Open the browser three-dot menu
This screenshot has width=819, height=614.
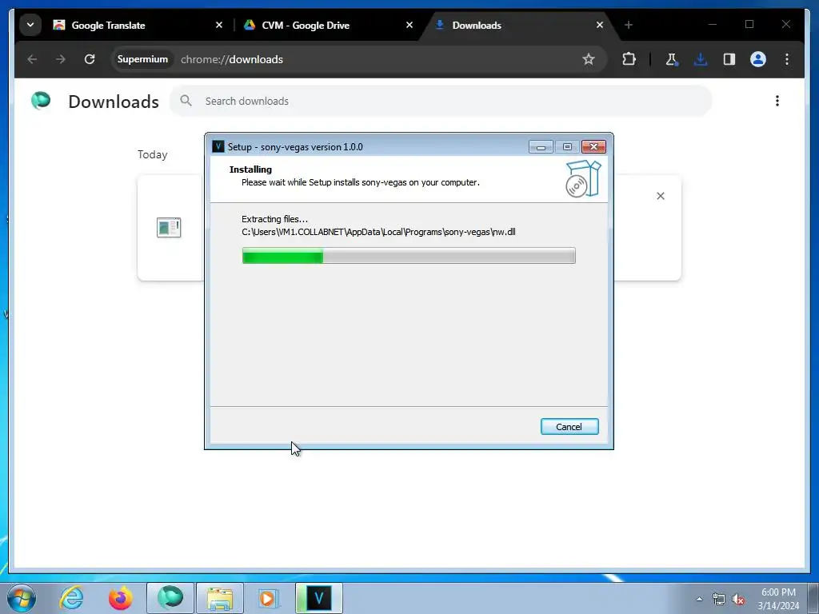click(787, 59)
